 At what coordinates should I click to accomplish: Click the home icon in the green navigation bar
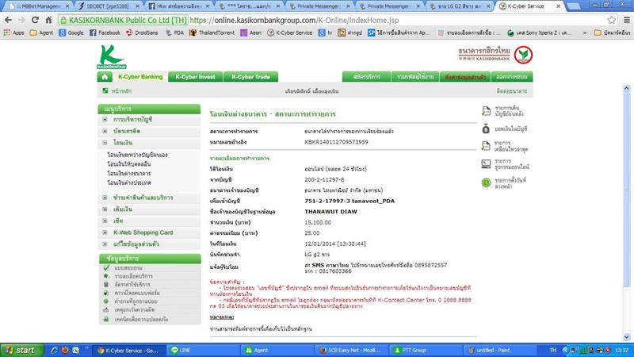pos(105,77)
